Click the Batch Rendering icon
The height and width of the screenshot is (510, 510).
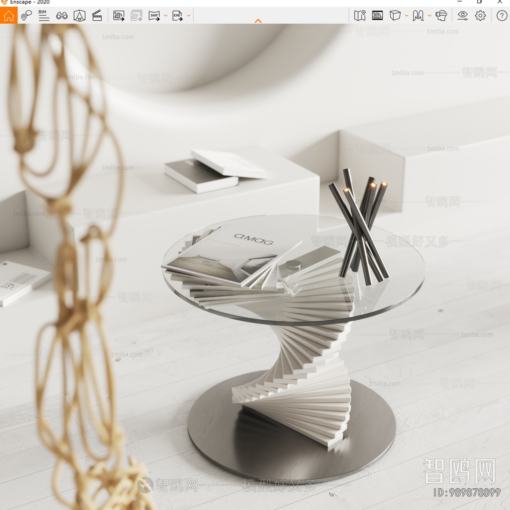click(x=136, y=15)
